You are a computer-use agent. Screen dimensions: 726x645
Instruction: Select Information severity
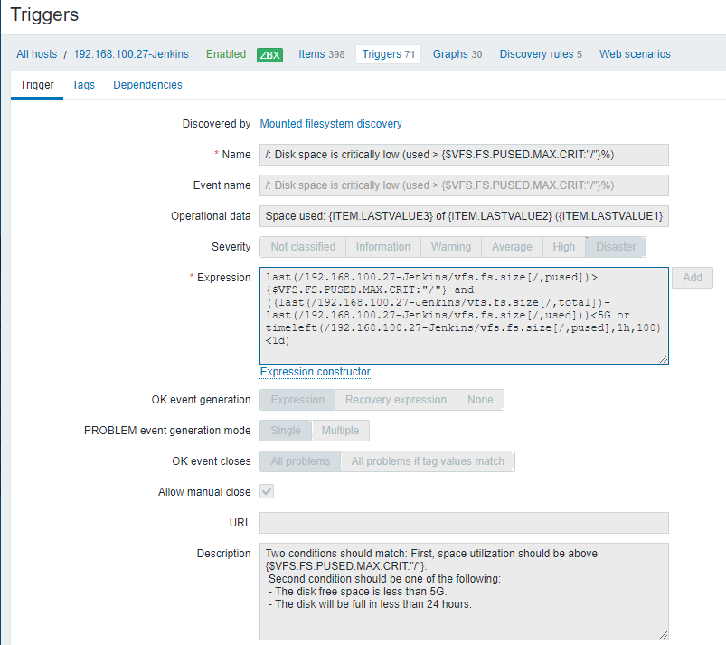pos(383,247)
